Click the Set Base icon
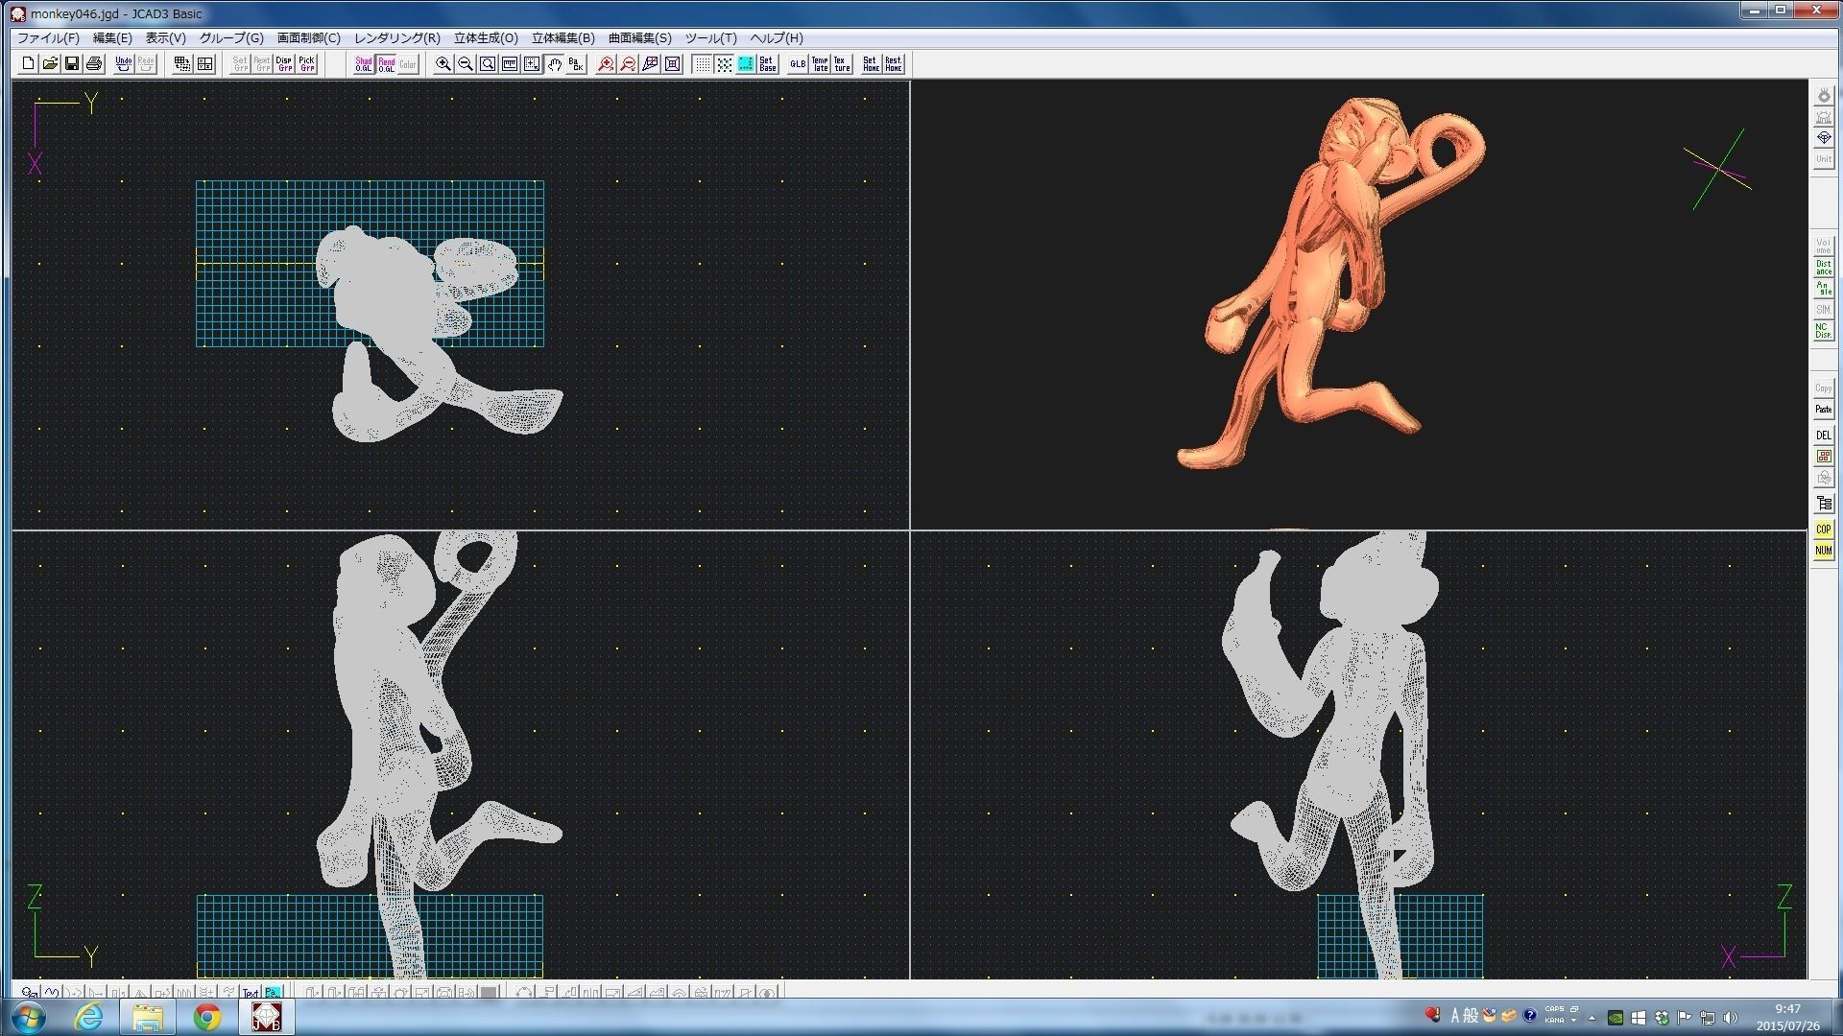 [767, 64]
